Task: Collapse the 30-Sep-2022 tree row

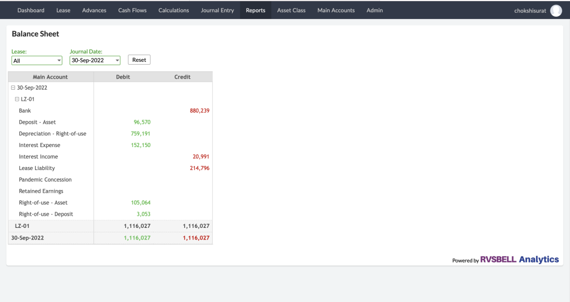Action: coord(13,88)
